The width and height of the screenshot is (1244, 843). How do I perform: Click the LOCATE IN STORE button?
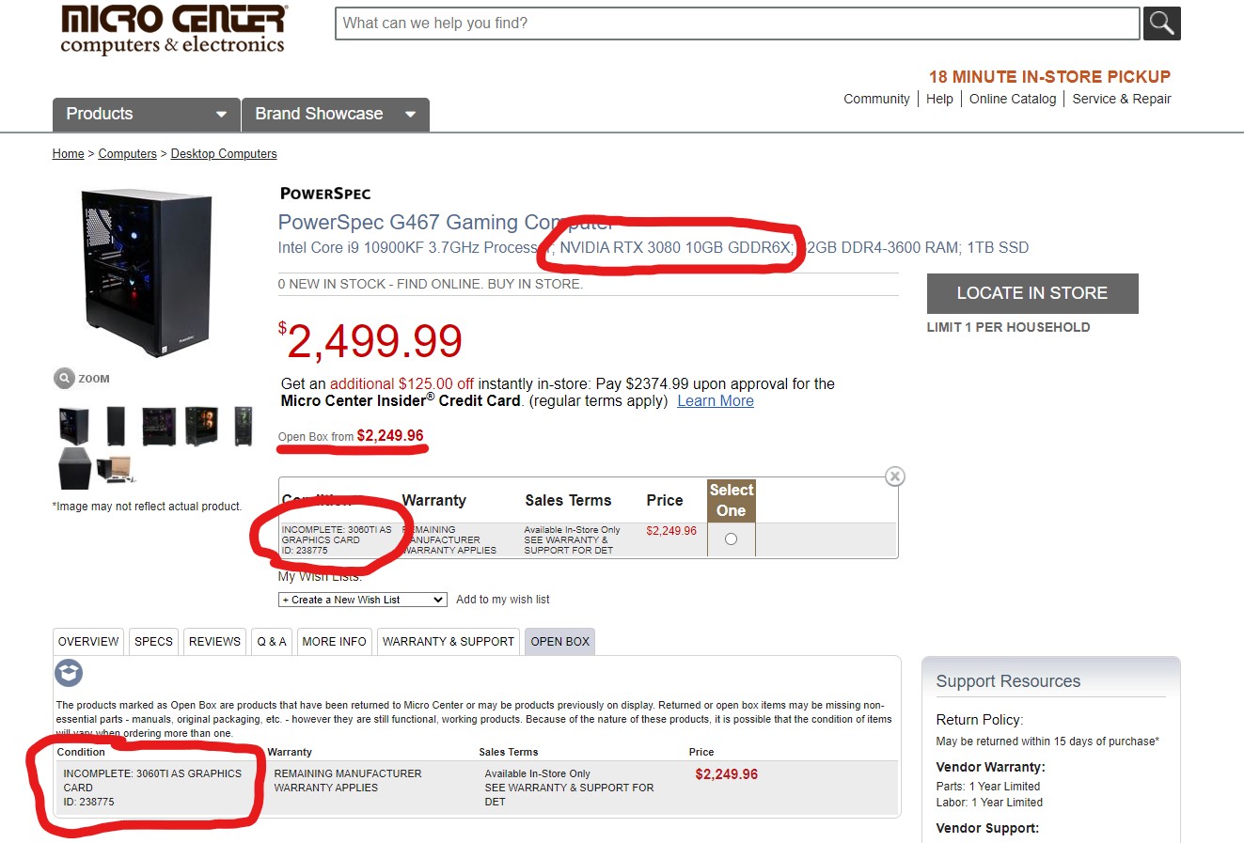[x=1032, y=293]
